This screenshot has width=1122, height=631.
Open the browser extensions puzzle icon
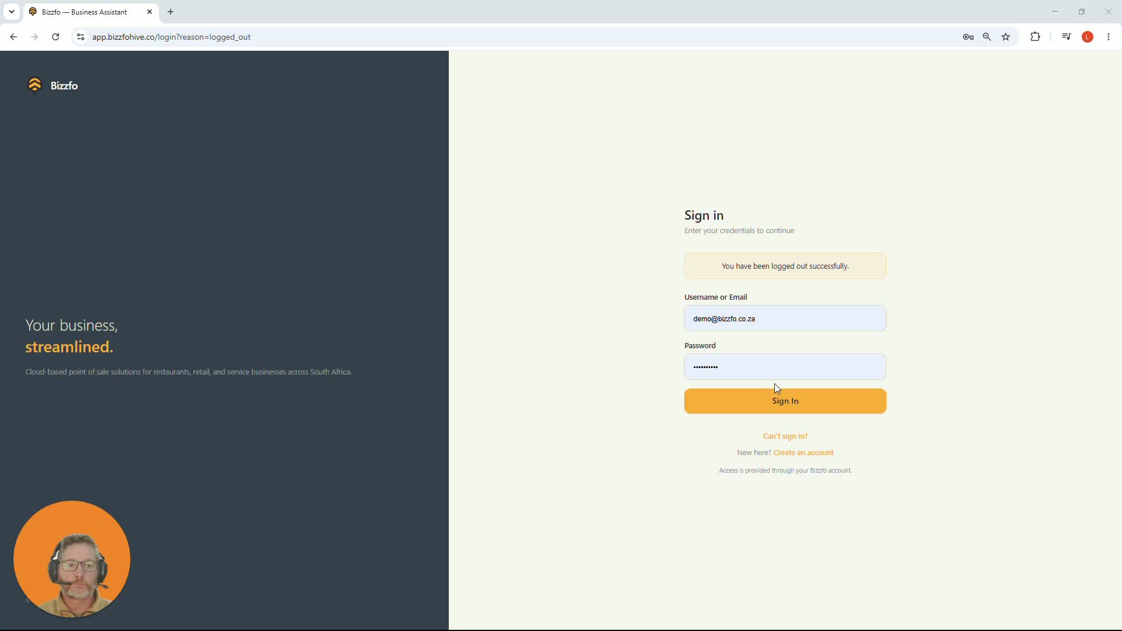(x=1036, y=37)
